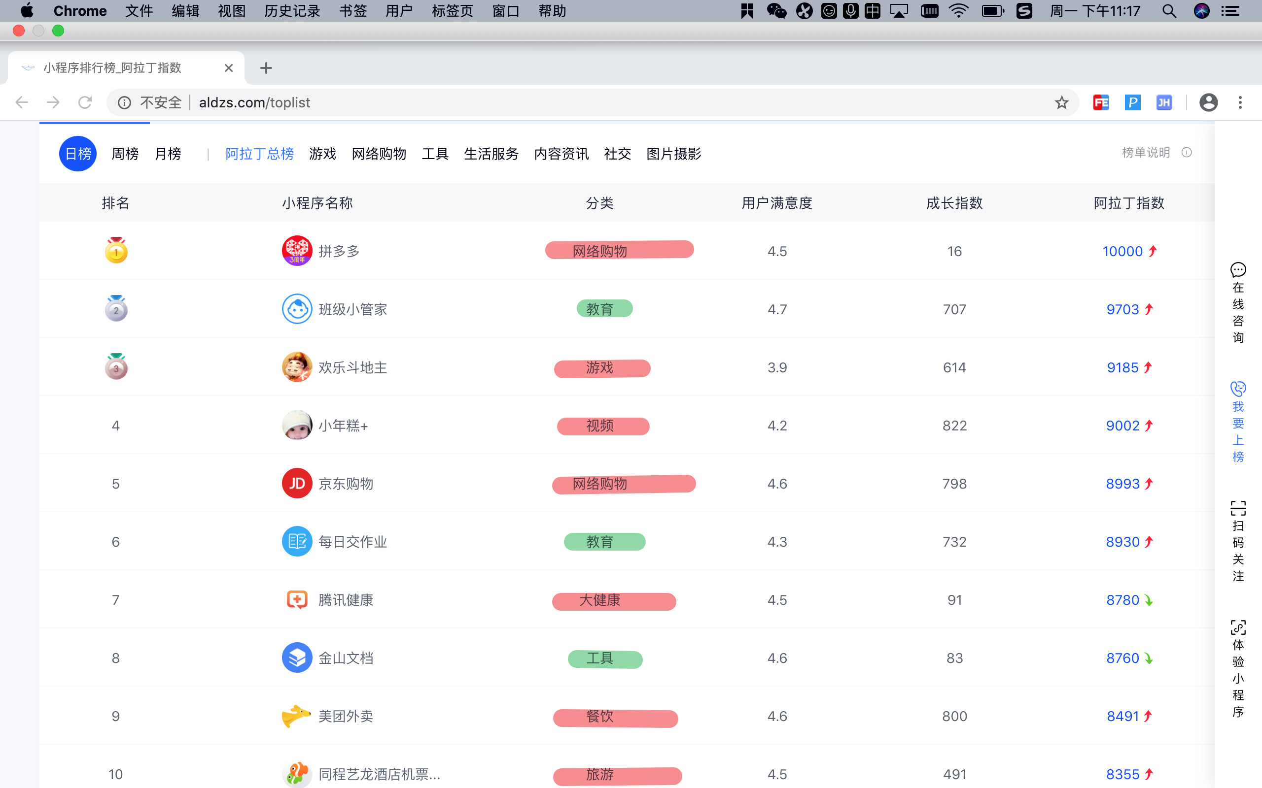Screen dimensions: 1262x788
Task: Click the 拼多多 app logo
Action: point(297,251)
